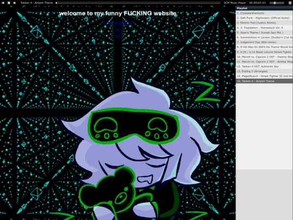The image size is (293, 220).
Task: Pause the currently playing song
Action: click(9, 3)
